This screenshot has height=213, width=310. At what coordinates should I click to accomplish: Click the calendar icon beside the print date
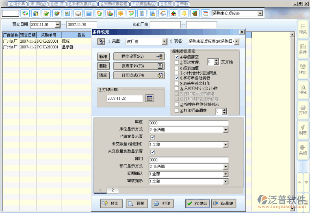(149, 98)
